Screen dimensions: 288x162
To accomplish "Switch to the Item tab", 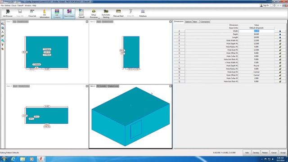I will click(x=195, y=22).
